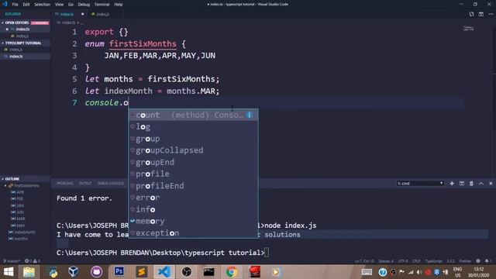Choose memory from the suggestion list

(193, 221)
